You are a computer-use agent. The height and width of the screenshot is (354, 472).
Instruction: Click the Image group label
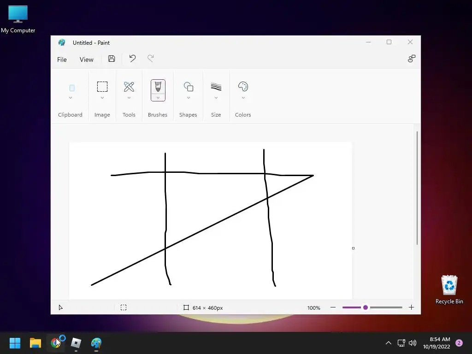click(x=102, y=115)
